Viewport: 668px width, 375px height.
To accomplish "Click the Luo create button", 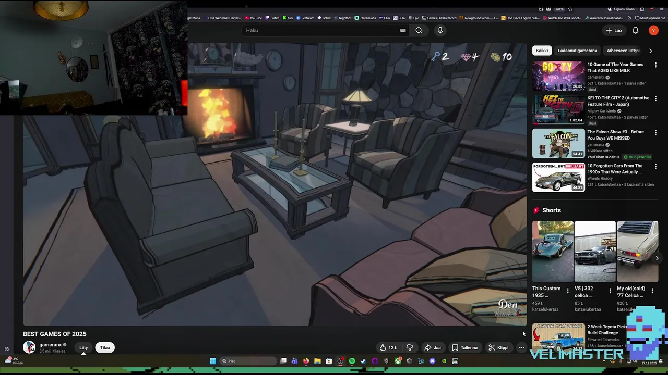I will [614, 30].
